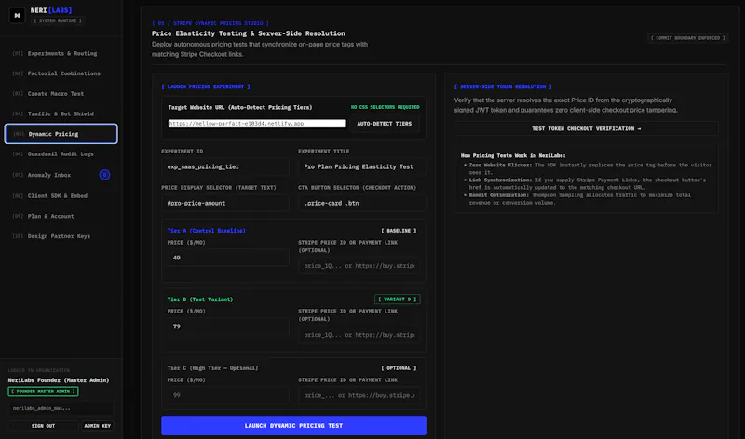This screenshot has width=745, height=439.
Task: Click Tier C Stripe Price ID field
Action: (359, 395)
